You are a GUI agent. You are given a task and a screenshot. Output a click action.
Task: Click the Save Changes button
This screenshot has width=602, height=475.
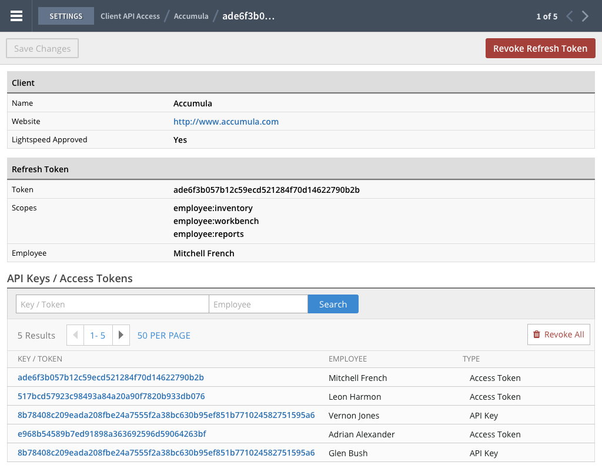[x=42, y=48]
